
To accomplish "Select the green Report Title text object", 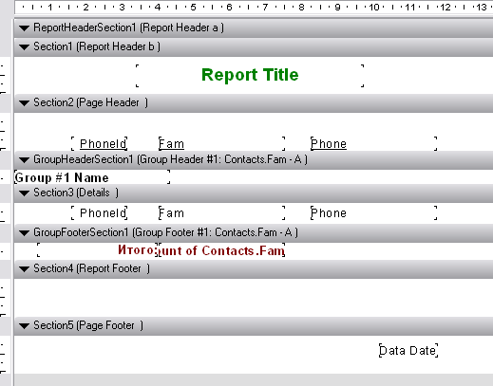I will [250, 75].
